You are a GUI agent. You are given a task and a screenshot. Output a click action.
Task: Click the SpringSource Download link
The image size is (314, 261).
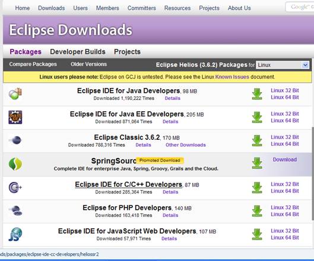point(285,159)
